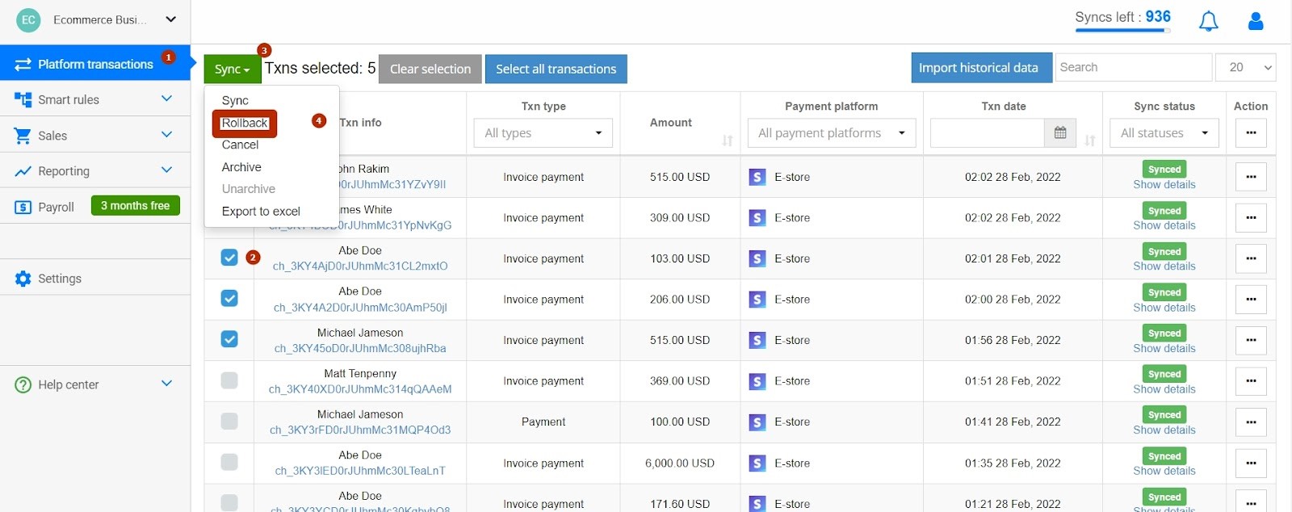Choose Archive from the dropdown menu
Viewport: 1292px width, 512px height.
[241, 167]
